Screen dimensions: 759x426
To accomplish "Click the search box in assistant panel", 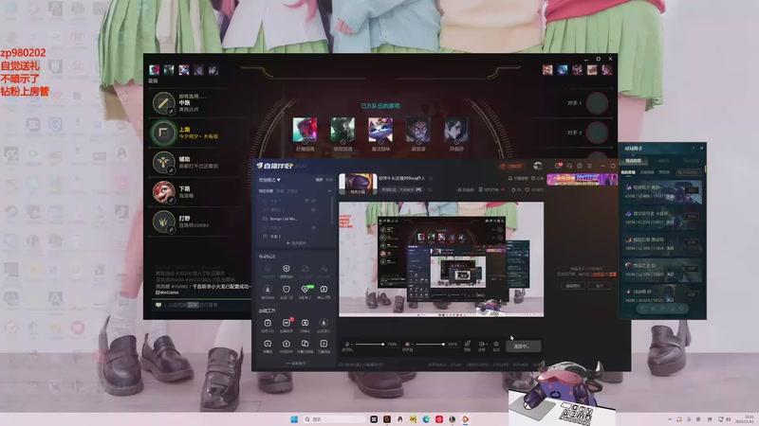I will click(x=690, y=172).
